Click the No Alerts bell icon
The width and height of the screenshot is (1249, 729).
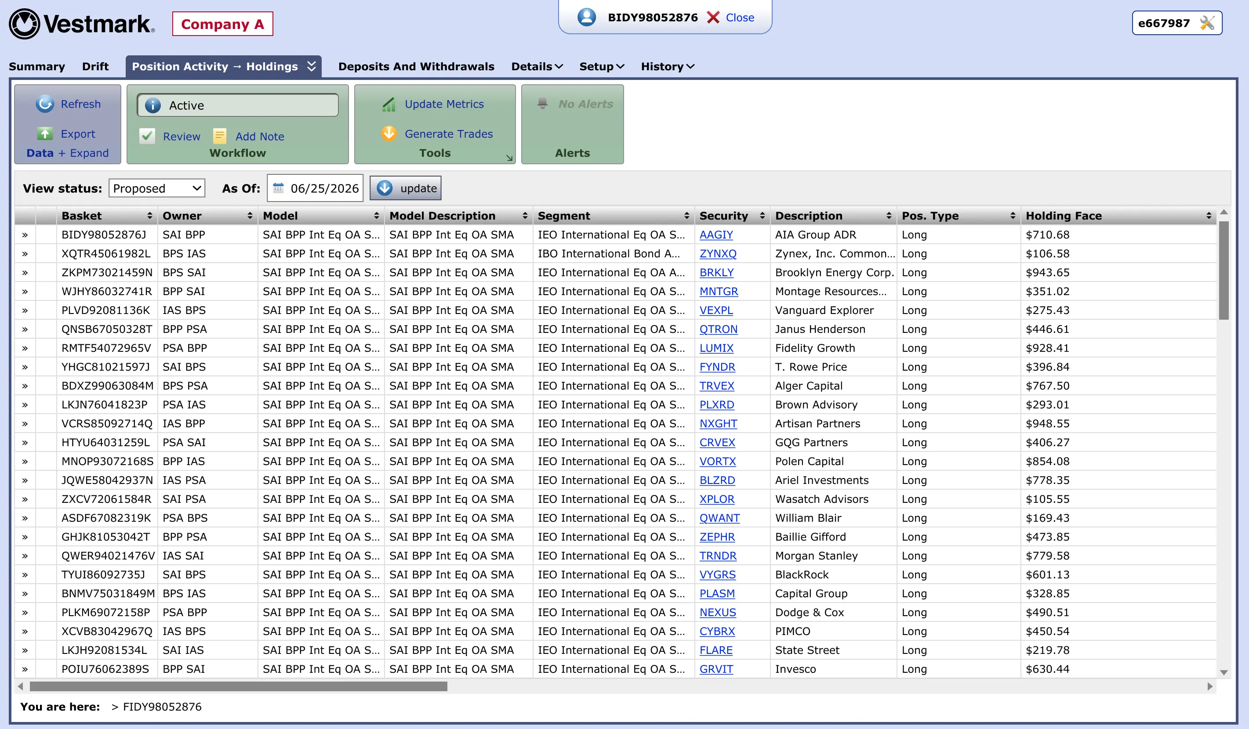542,103
